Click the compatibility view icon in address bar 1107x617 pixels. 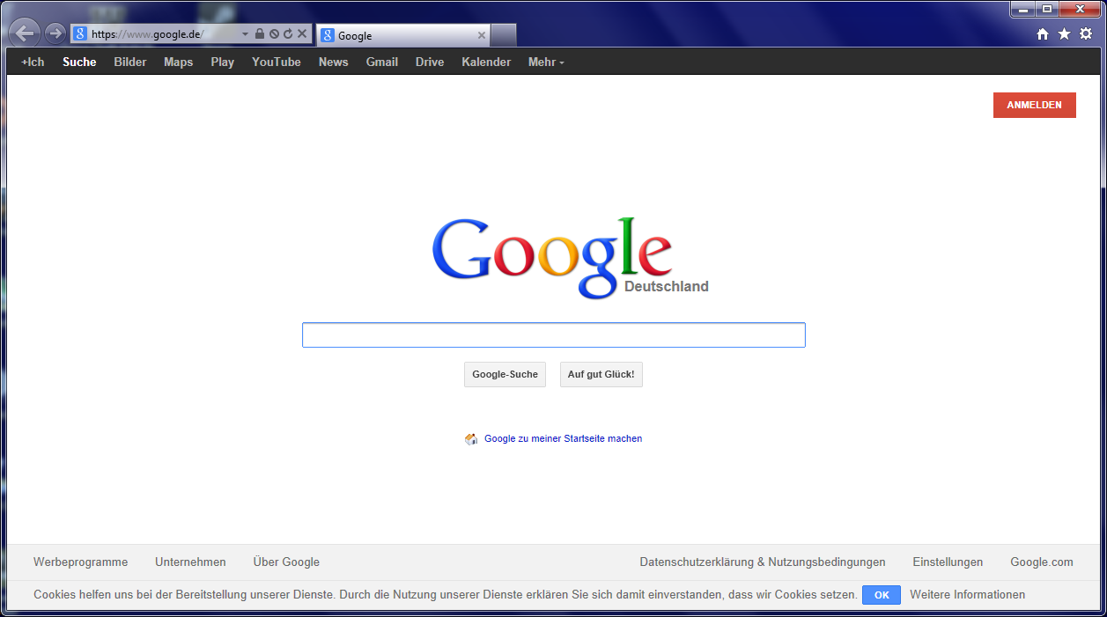[x=274, y=34]
